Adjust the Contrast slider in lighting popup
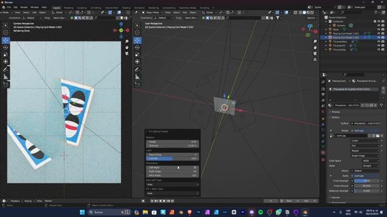This screenshot has width=387, height=217. coord(172,159)
